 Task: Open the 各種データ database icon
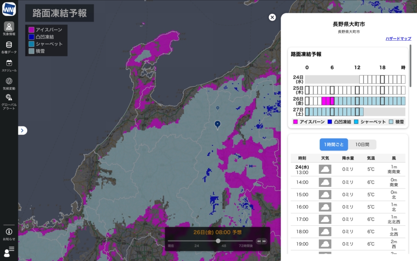point(9,45)
